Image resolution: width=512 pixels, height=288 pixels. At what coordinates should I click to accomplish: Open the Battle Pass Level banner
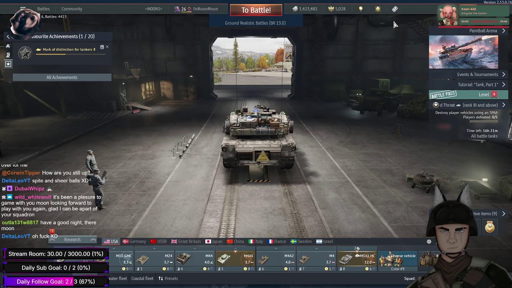point(469,95)
